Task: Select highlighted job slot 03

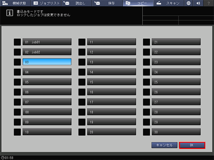Action: (47, 62)
